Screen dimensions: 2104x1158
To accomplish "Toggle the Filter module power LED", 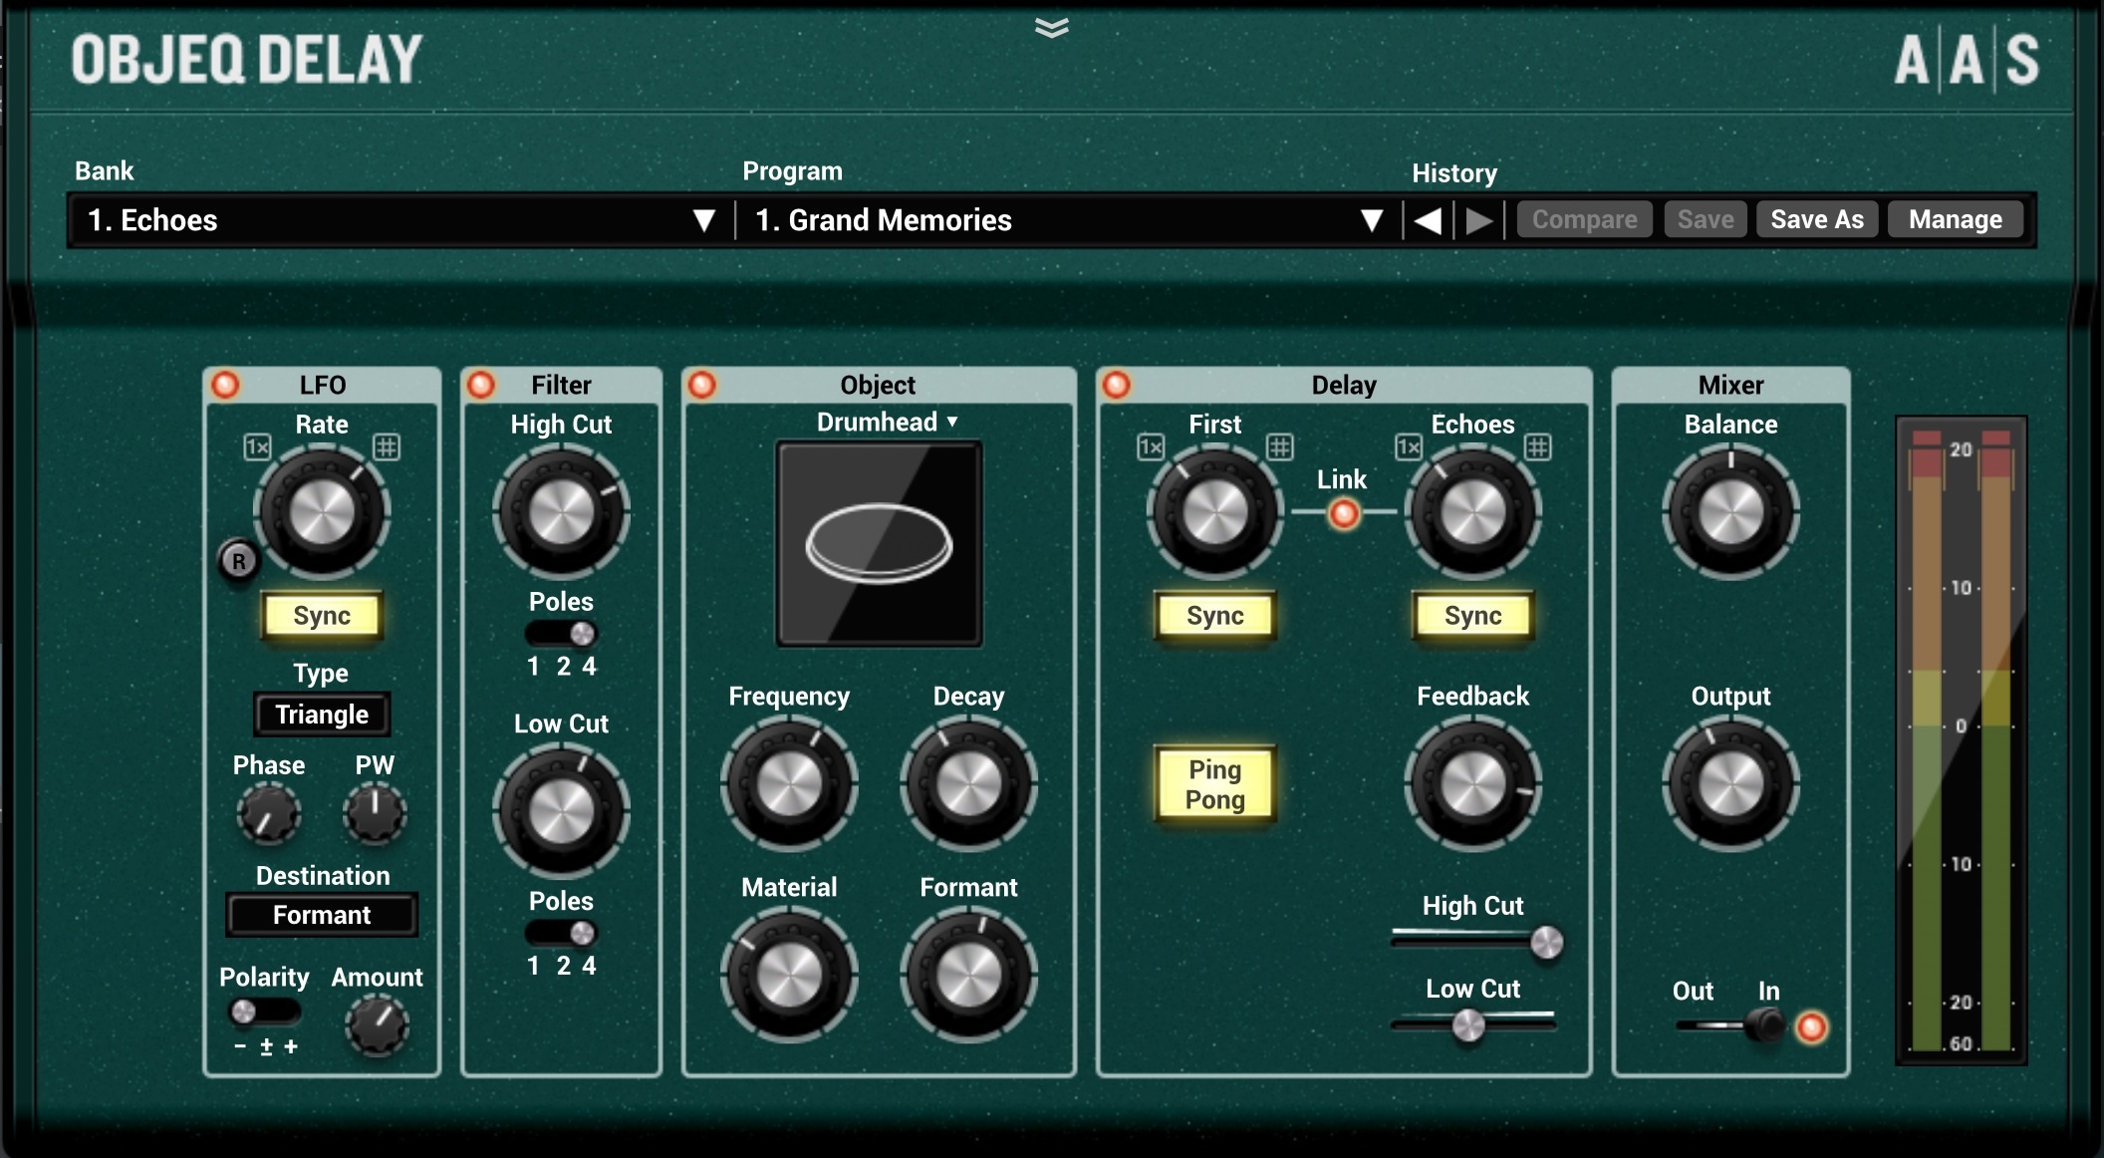I will click(x=481, y=385).
